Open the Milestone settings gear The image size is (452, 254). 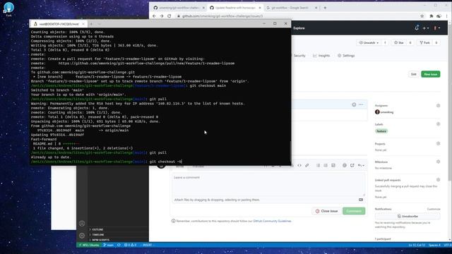tap(438, 162)
